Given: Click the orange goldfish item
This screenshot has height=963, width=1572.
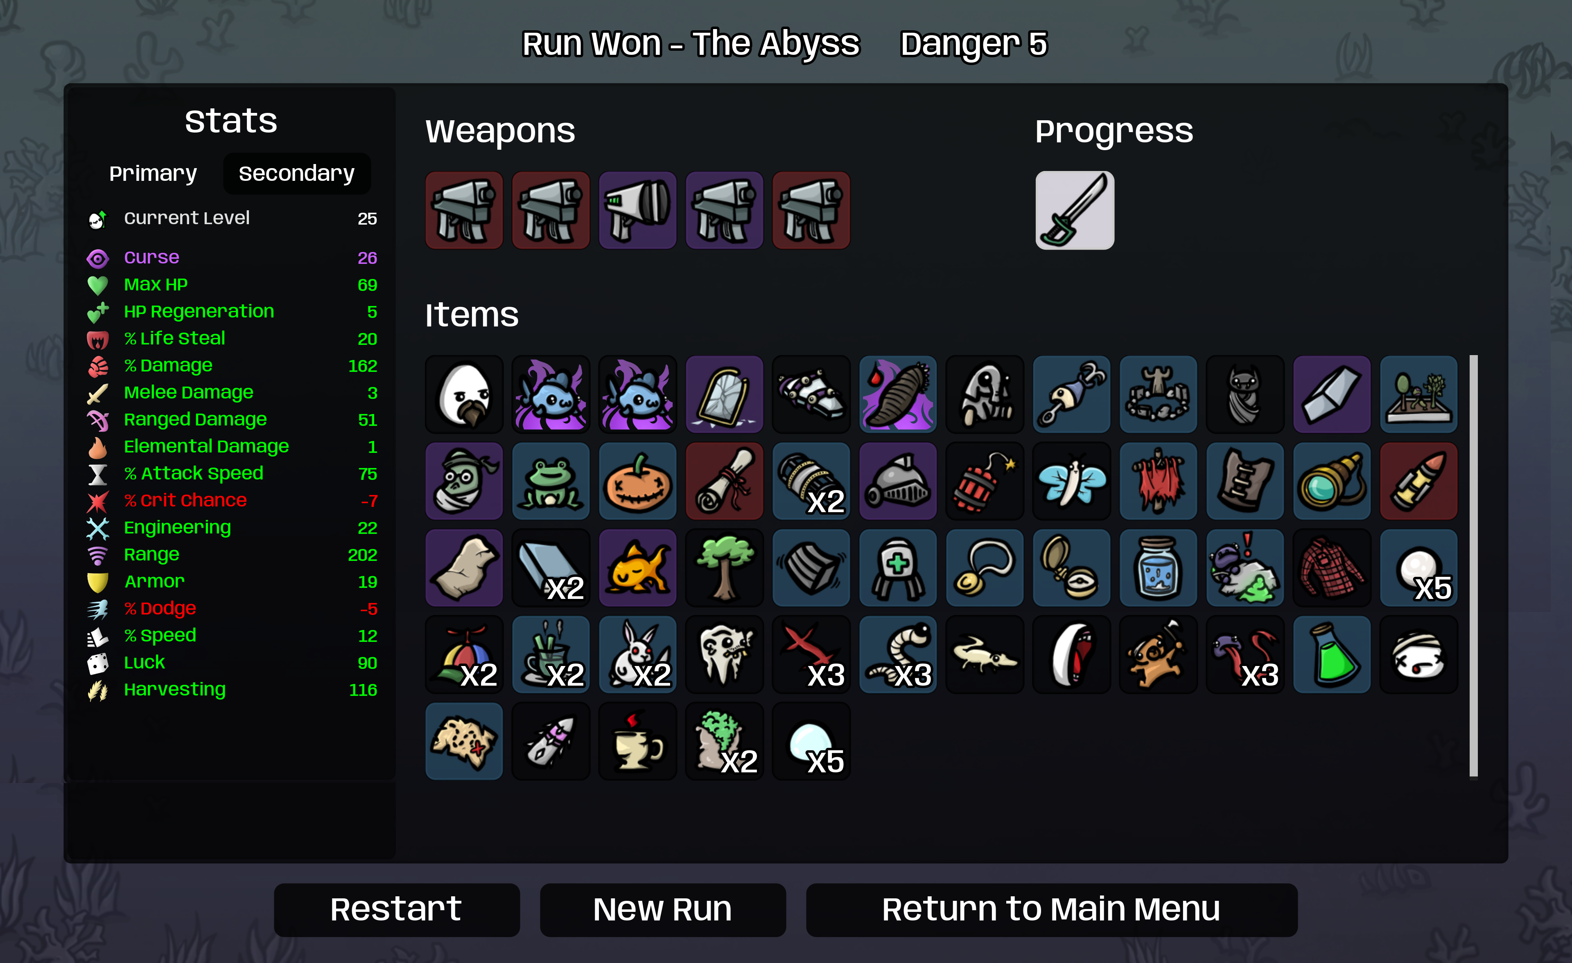Looking at the screenshot, I should [637, 567].
